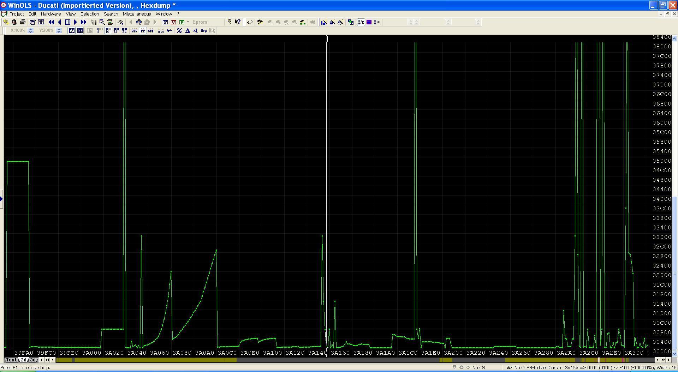Open the Hardware menu
This screenshot has height=372, width=678.
pyautogui.click(x=51, y=14)
